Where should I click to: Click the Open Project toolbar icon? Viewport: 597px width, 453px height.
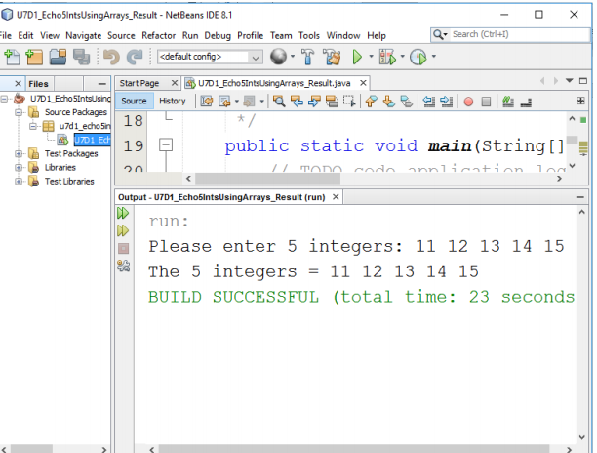[x=58, y=58]
